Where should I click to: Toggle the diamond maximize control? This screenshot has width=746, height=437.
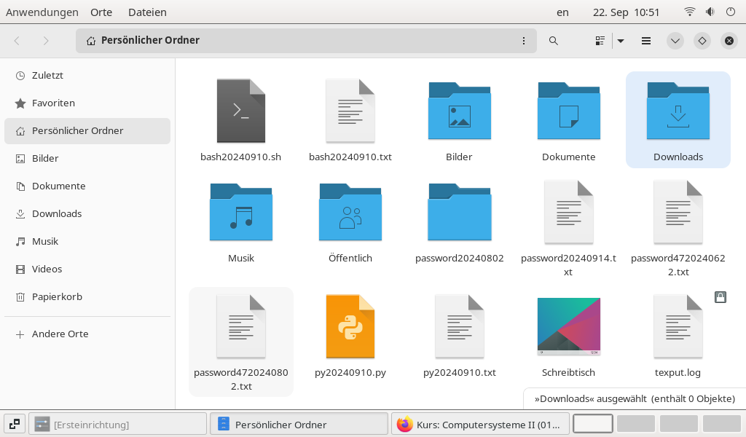pyautogui.click(x=702, y=41)
